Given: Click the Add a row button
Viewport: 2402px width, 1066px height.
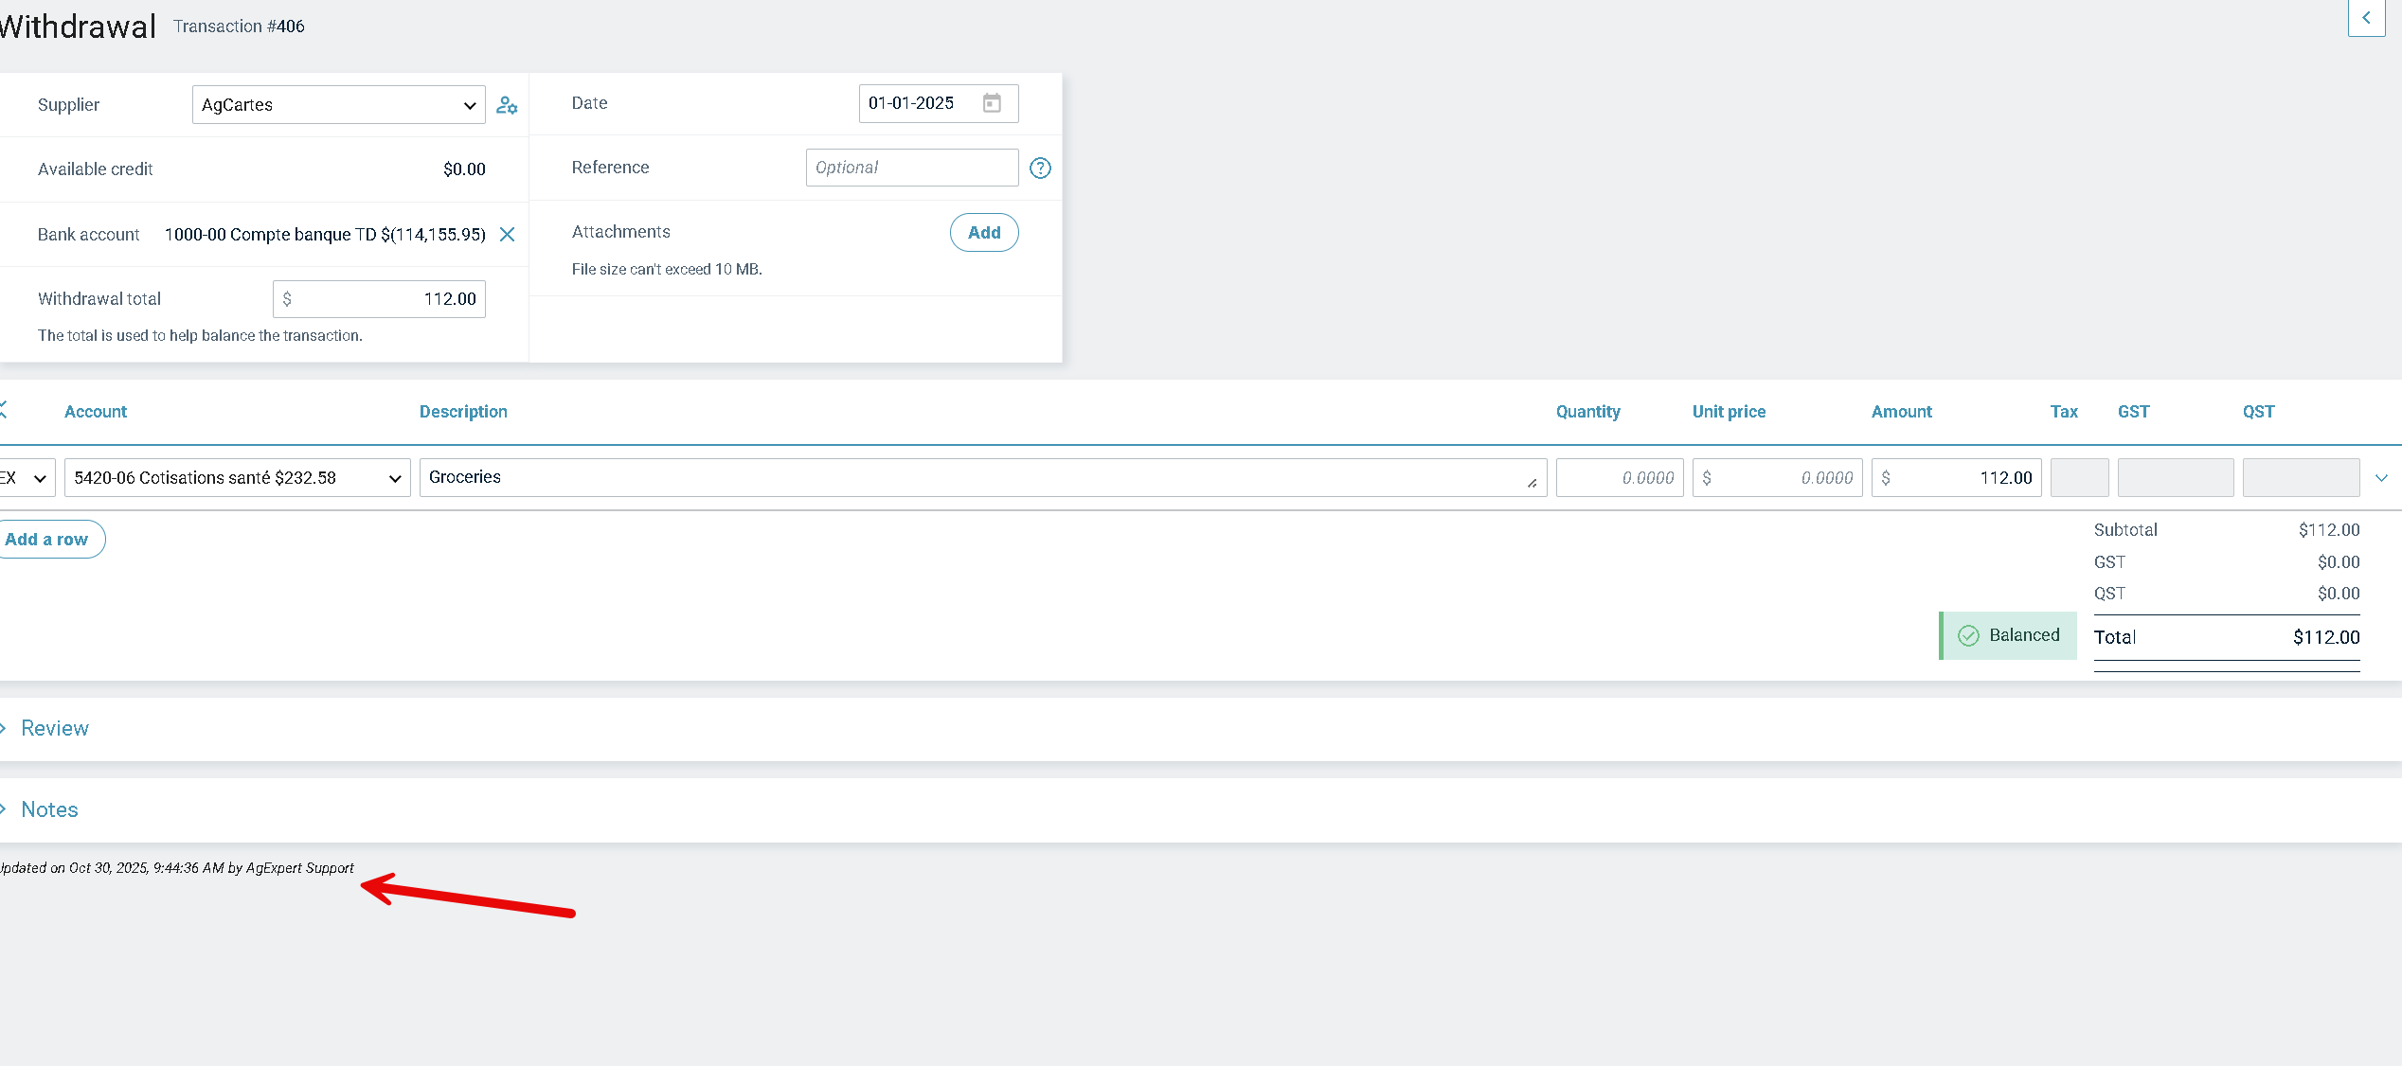Looking at the screenshot, I should pos(47,540).
